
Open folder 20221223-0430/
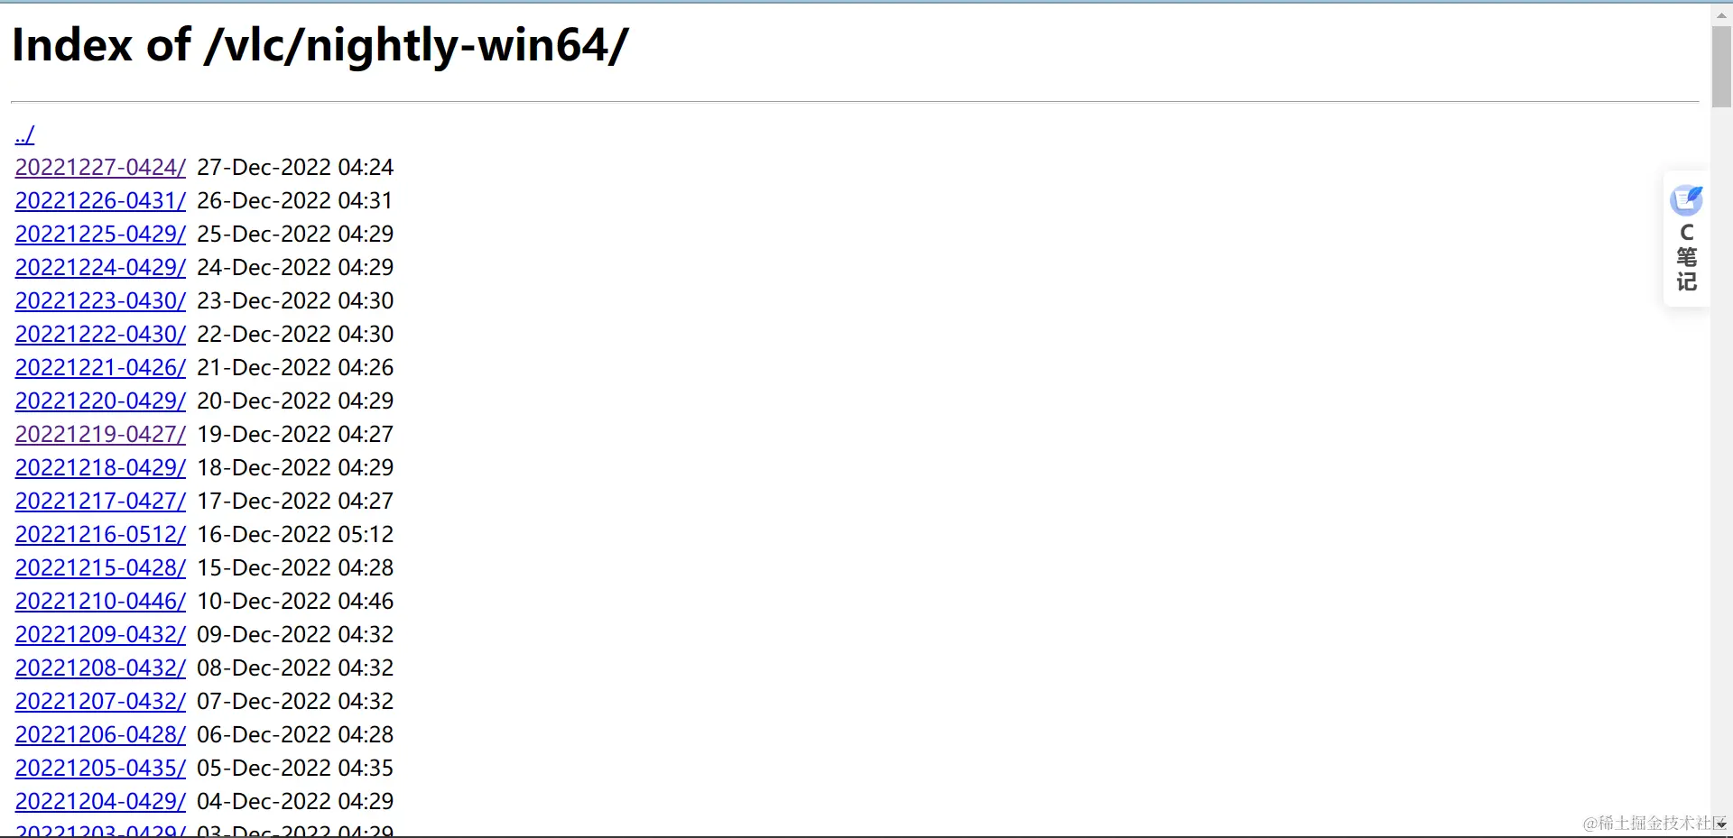click(100, 301)
